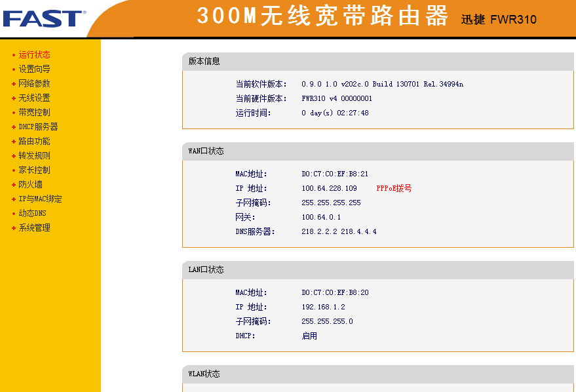Click the 300M无线宽带路由器 banner title

pos(322,16)
